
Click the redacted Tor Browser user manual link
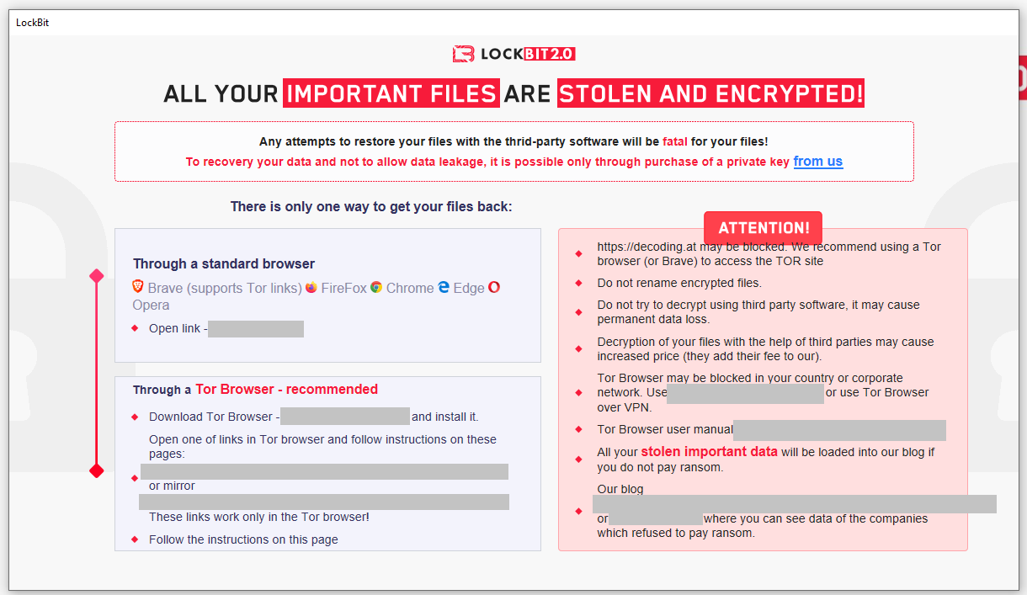839,430
